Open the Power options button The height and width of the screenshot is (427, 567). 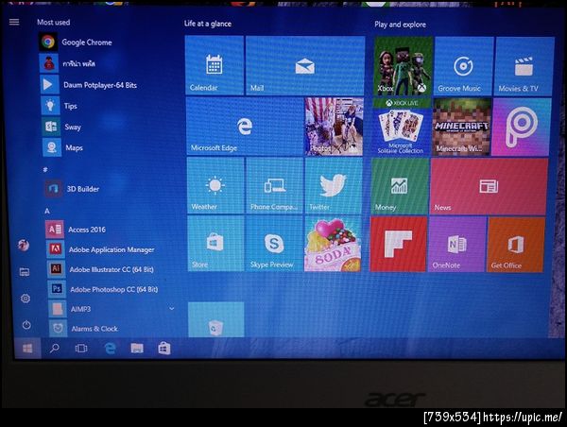coord(26,325)
